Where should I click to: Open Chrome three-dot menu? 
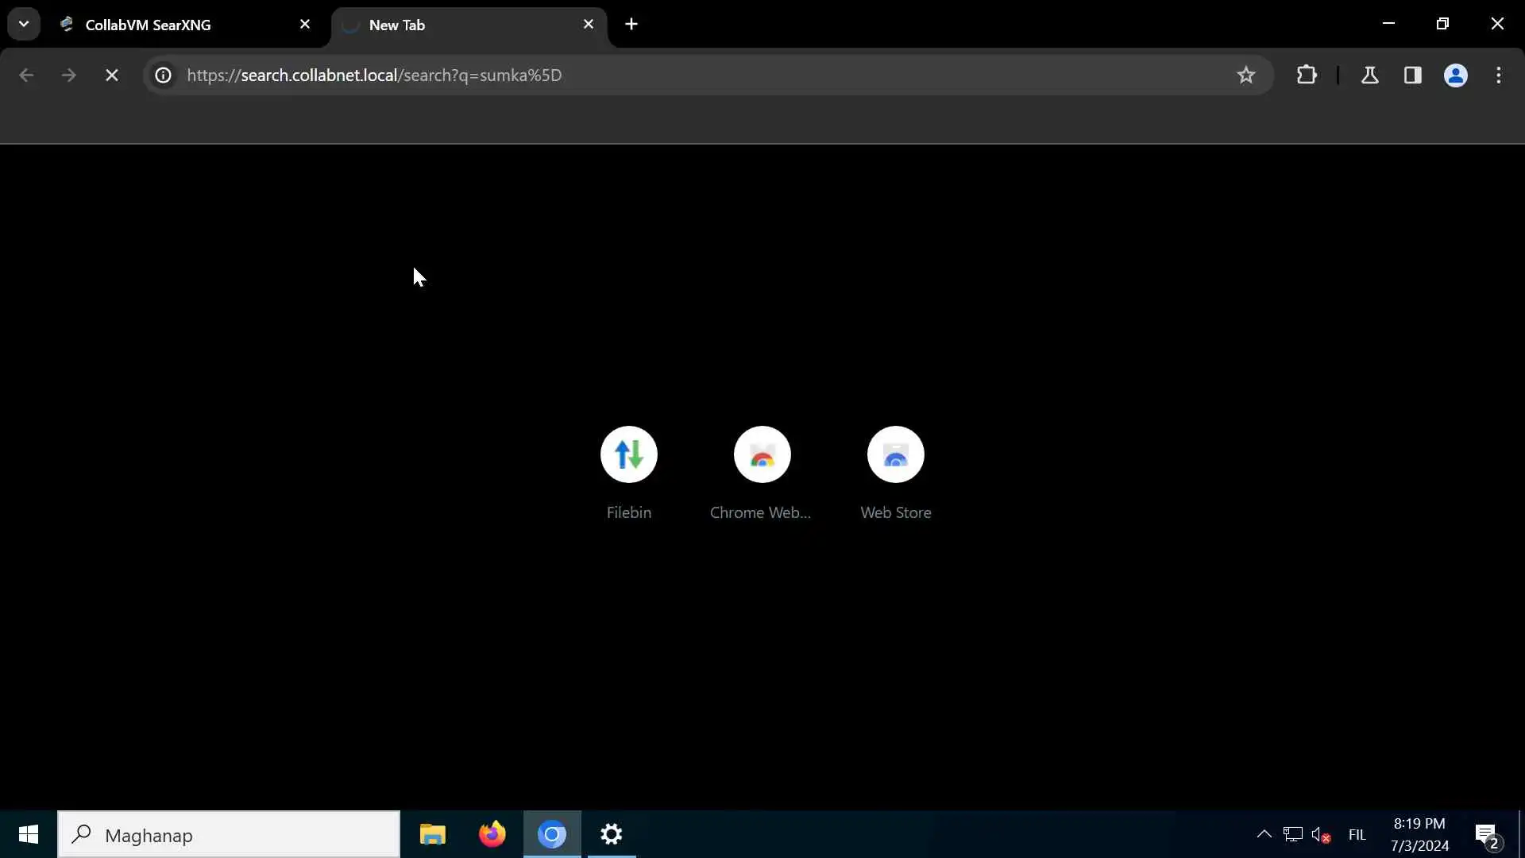(1499, 75)
